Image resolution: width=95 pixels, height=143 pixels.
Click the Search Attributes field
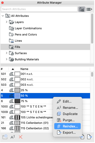click(39, 9)
